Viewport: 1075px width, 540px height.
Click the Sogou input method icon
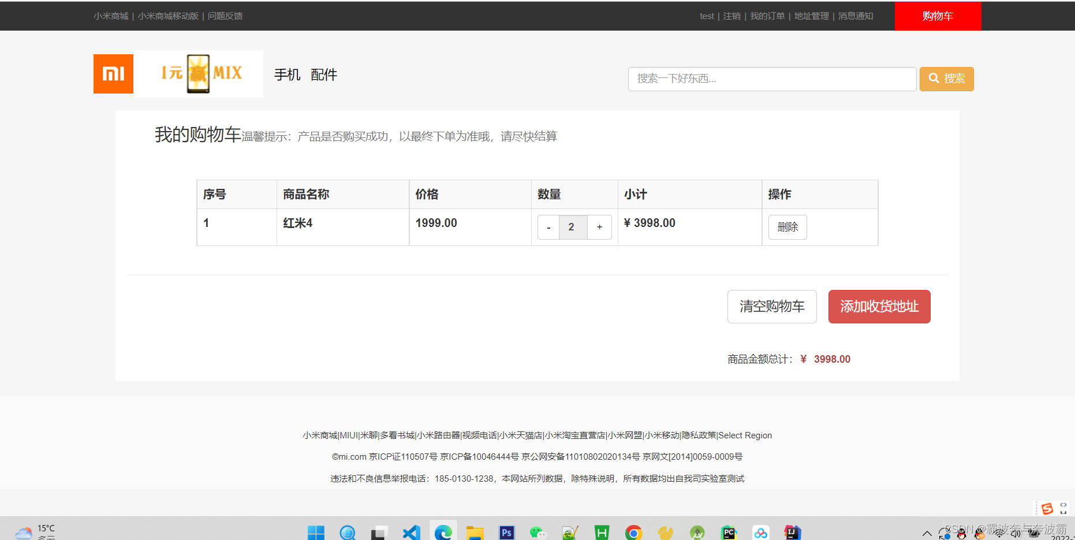[x=1047, y=509]
